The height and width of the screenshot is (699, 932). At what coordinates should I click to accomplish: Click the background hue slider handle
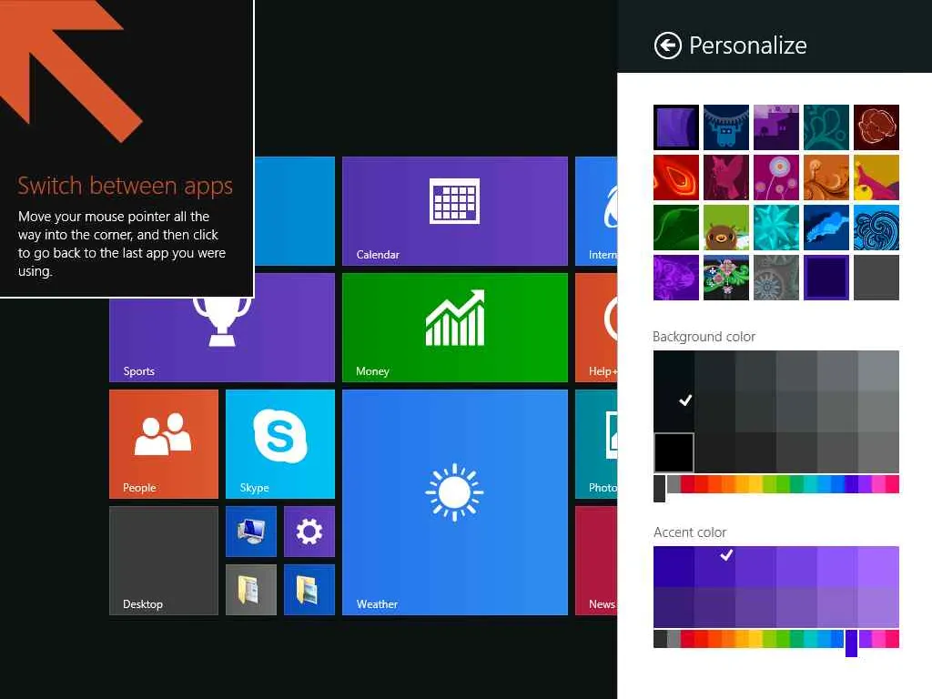[659, 489]
